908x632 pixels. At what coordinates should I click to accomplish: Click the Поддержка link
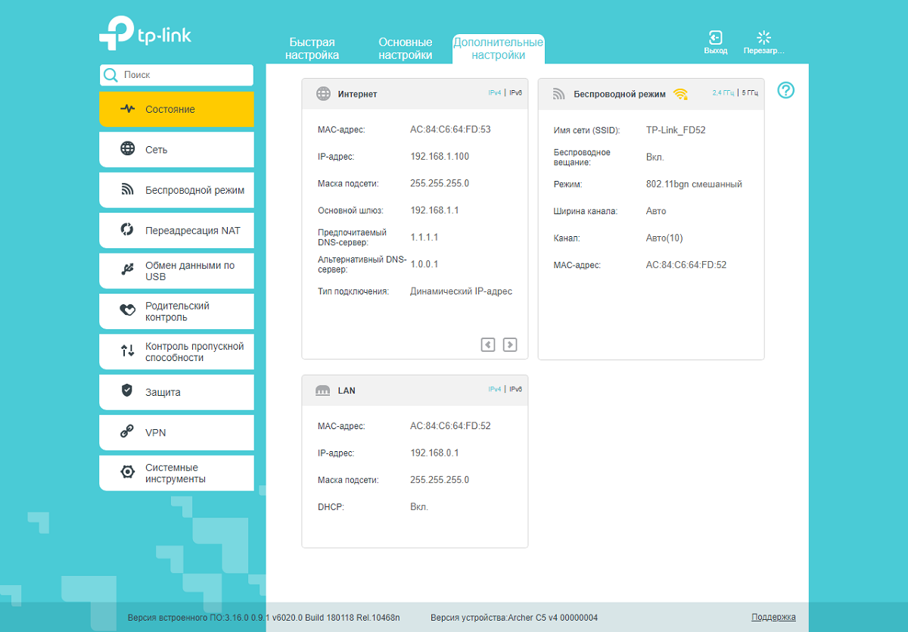pyautogui.click(x=773, y=617)
